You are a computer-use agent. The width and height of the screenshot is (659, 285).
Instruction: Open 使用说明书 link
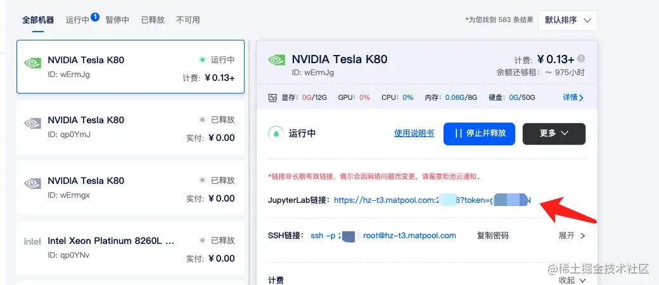pyautogui.click(x=414, y=133)
